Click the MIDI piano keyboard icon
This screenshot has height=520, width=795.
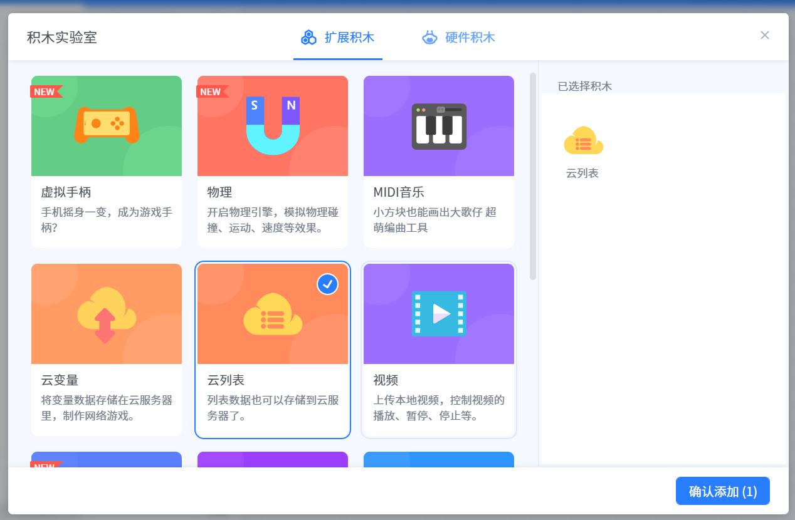click(x=439, y=127)
